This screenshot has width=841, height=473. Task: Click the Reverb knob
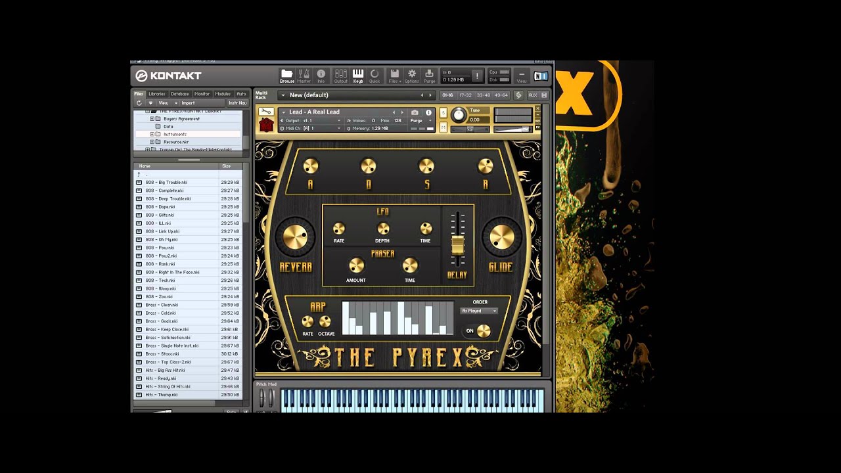(x=295, y=236)
